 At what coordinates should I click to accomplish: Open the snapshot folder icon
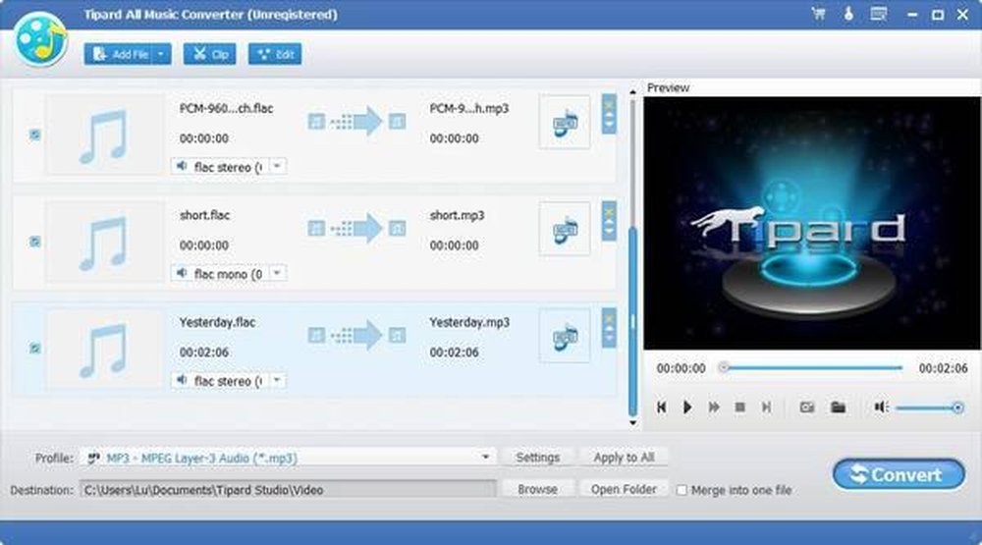(x=838, y=408)
